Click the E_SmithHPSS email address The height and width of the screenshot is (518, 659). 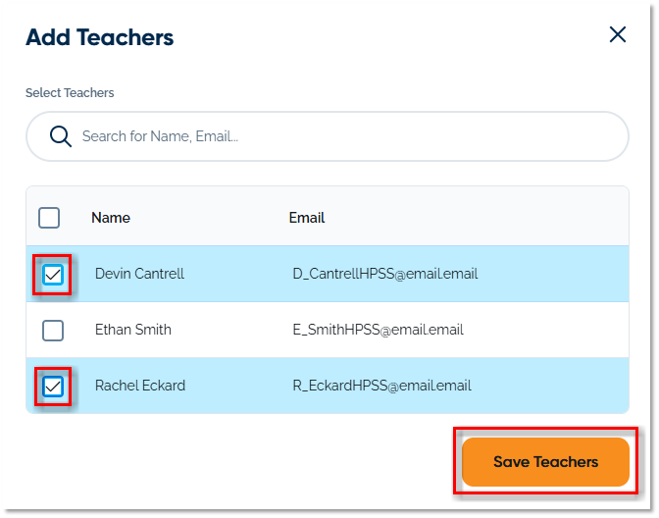tap(379, 330)
